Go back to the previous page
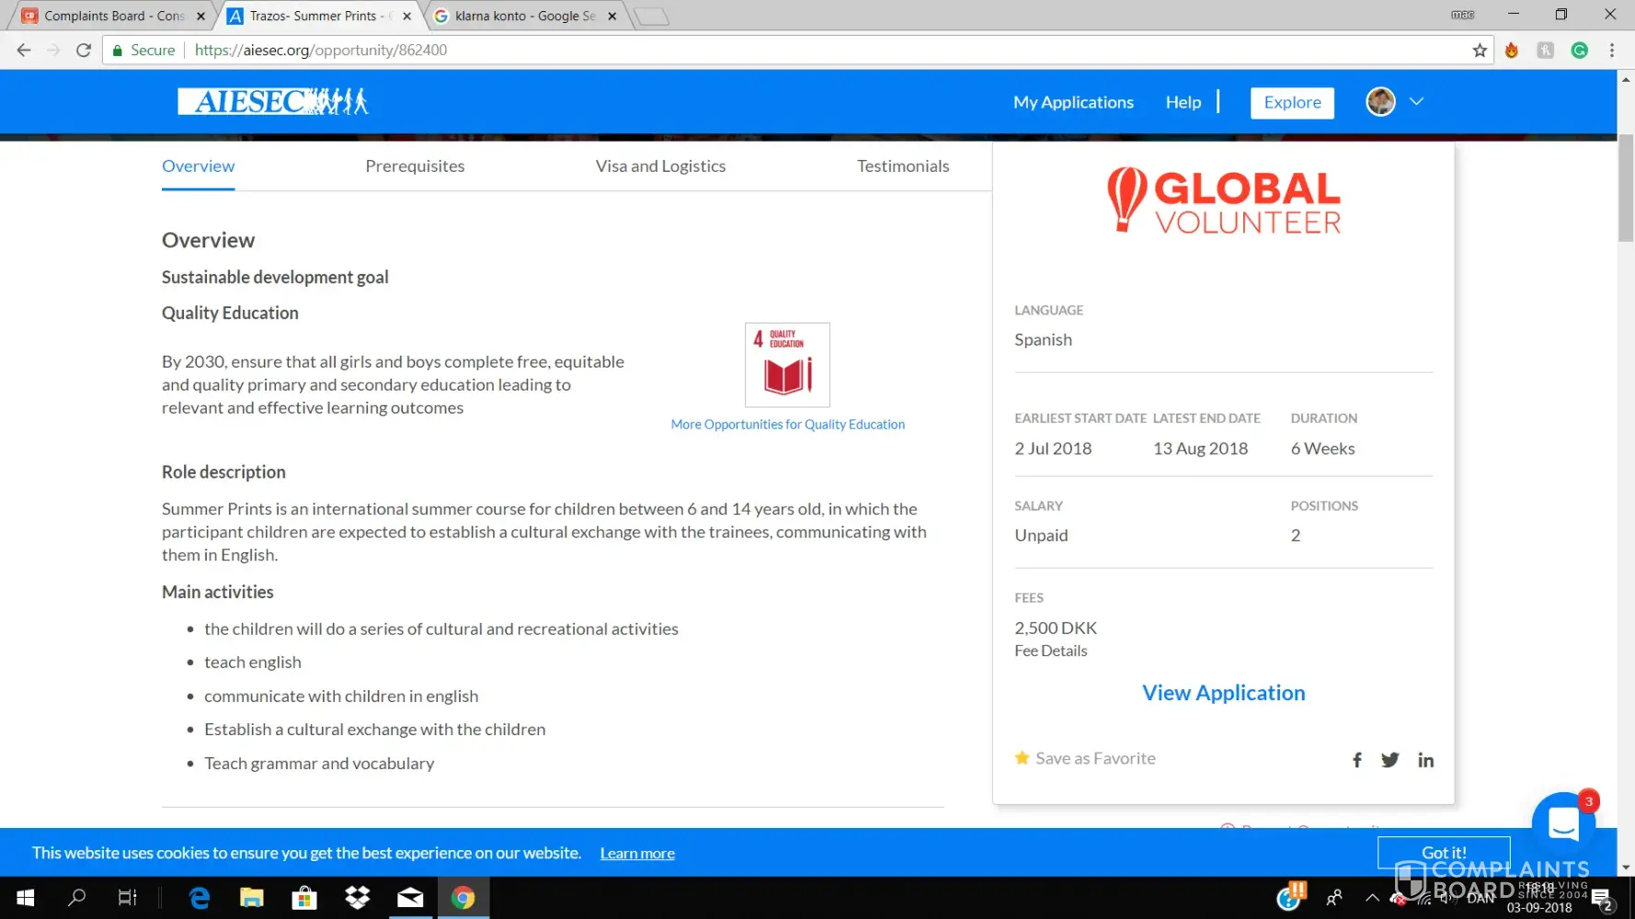Viewport: 1635px width, 919px height. [x=24, y=51]
